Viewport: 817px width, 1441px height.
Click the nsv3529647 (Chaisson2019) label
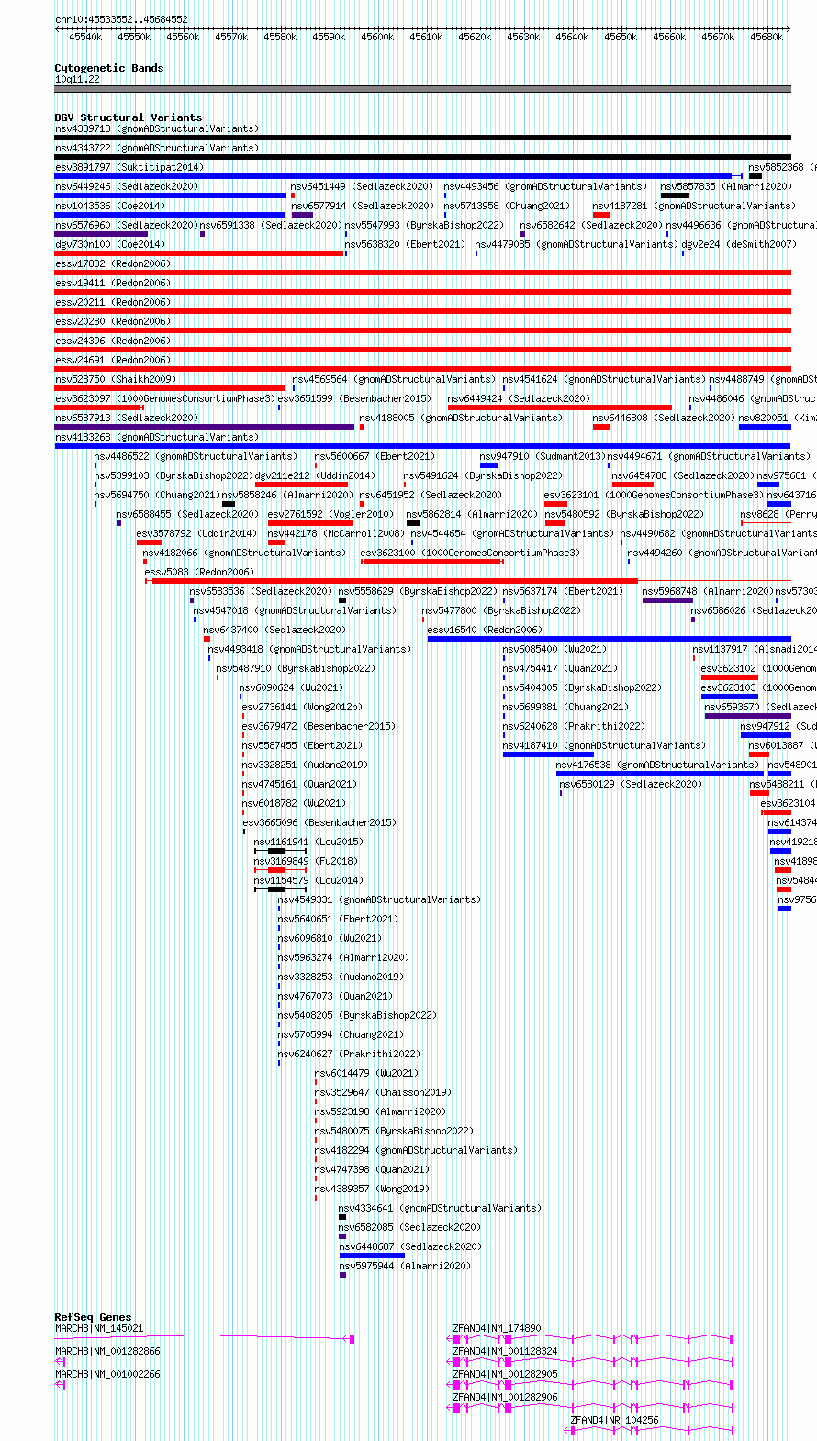383,1092
